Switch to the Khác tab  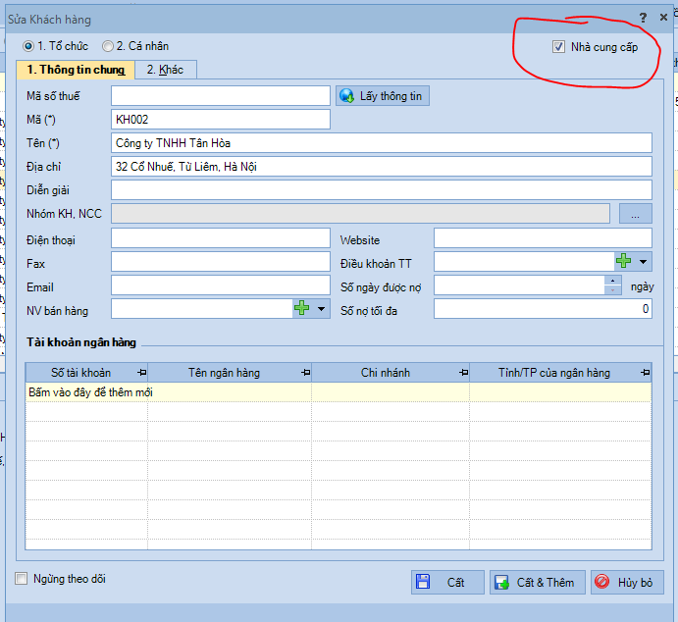point(166,70)
